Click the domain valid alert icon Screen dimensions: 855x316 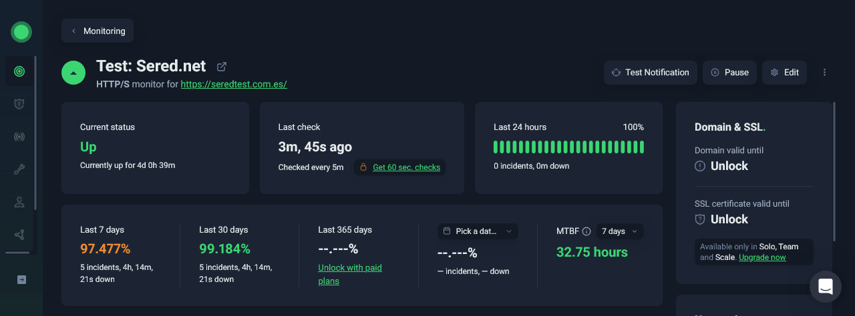(x=700, y=166)
